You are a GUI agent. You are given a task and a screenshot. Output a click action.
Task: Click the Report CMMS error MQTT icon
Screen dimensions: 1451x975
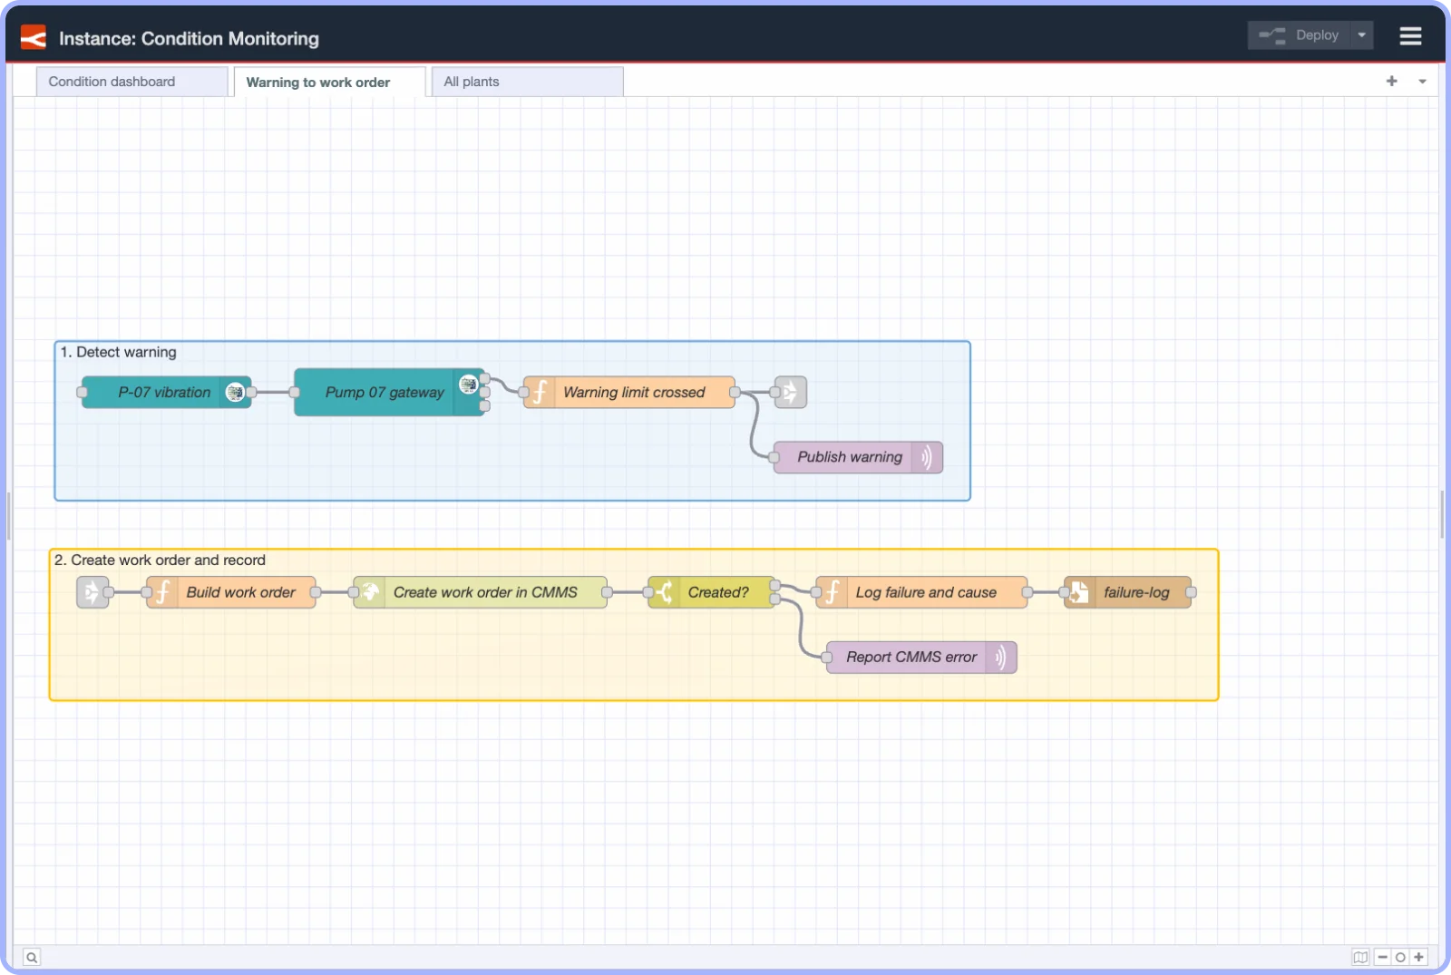tap(1000, 658)
